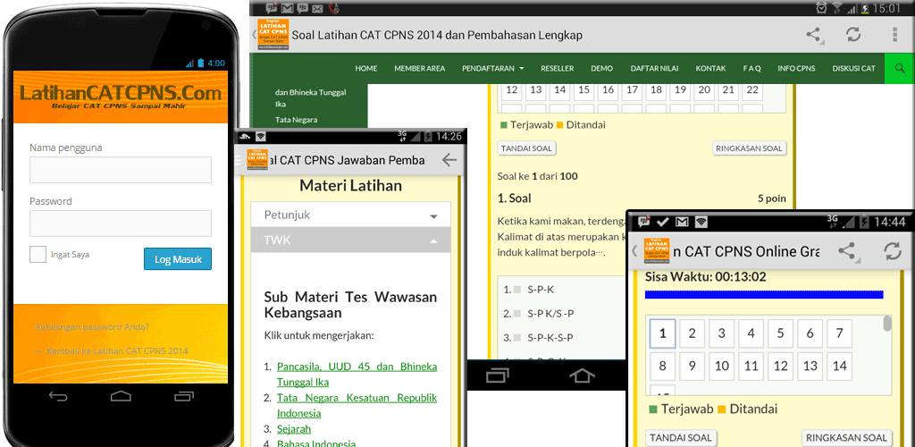Tap app logo in the Jawaban Pembahasan bar

[x=257, y=160]
